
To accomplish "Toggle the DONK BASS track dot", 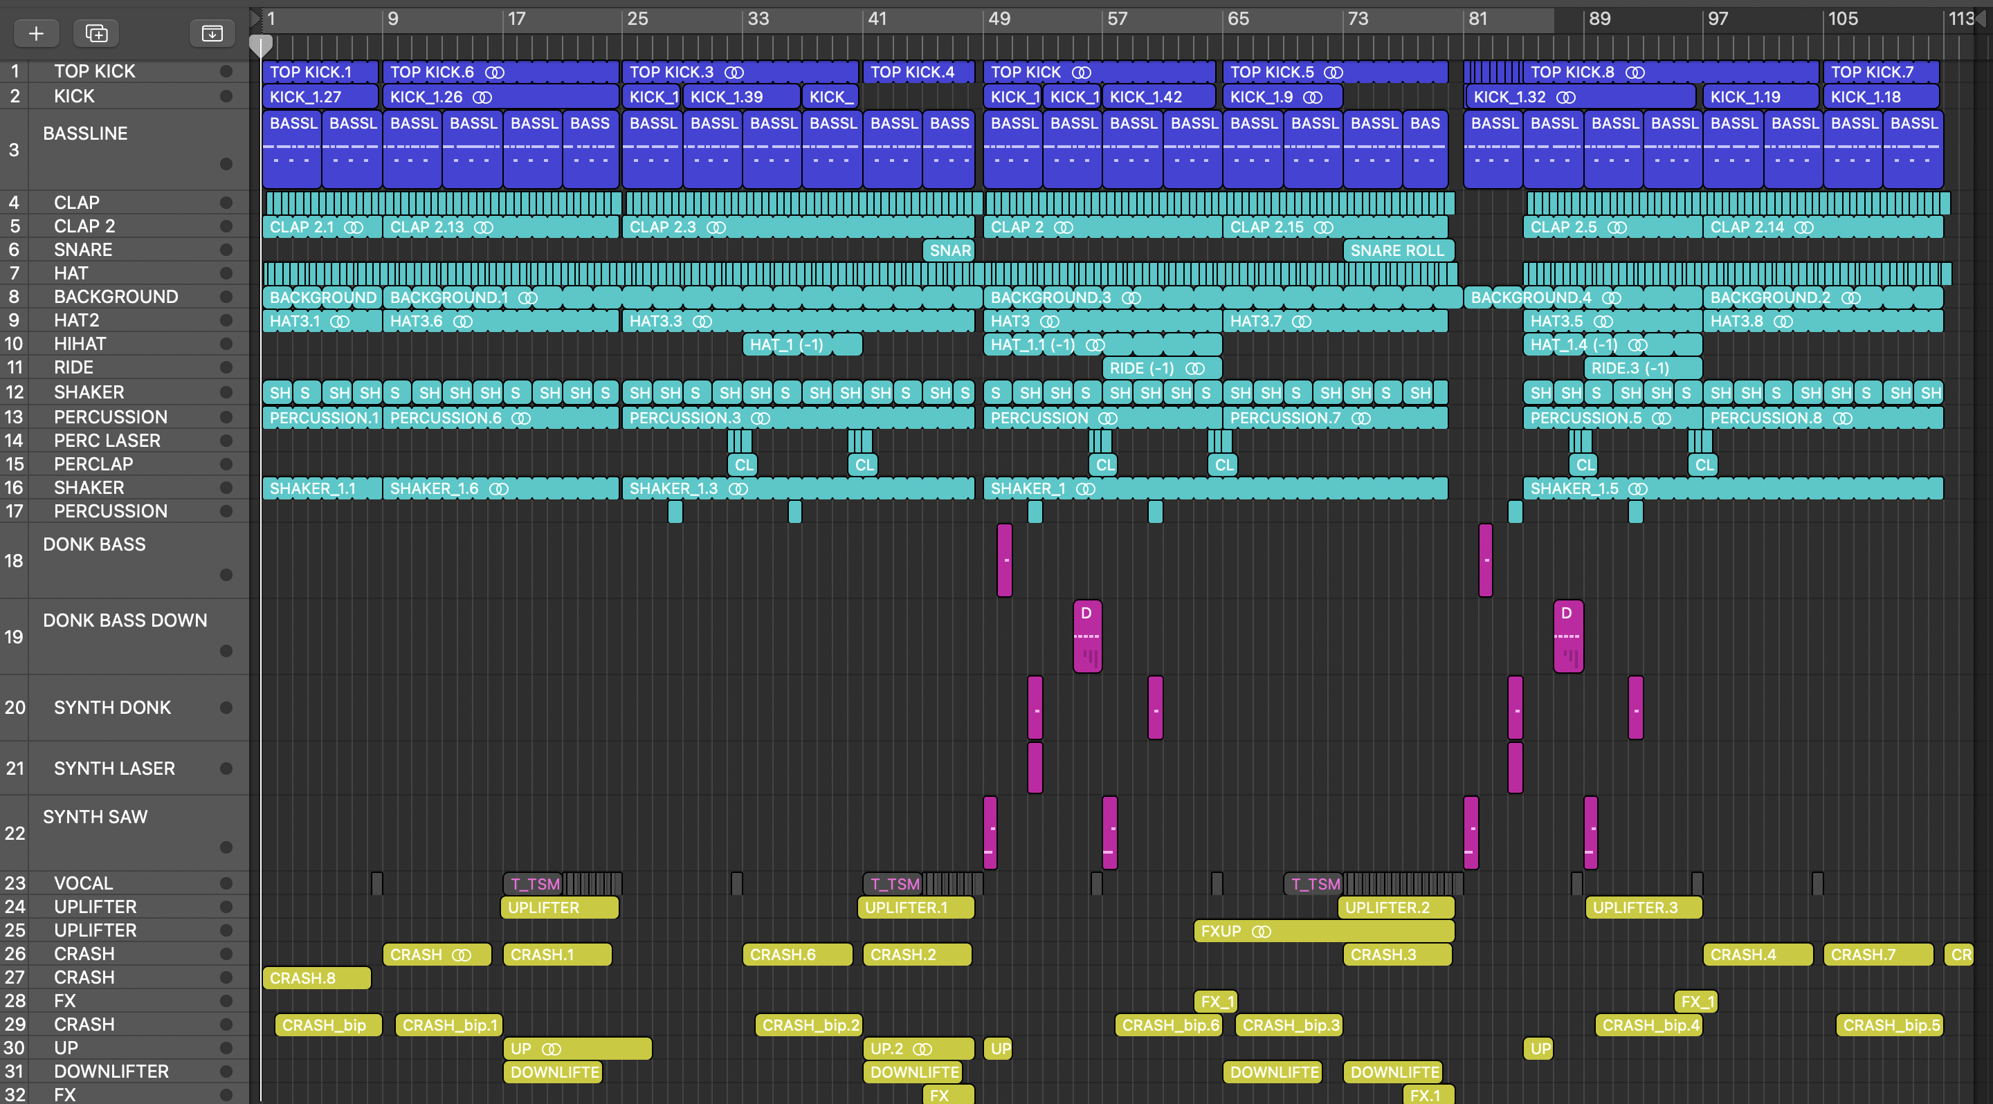I will pos(226,574).
